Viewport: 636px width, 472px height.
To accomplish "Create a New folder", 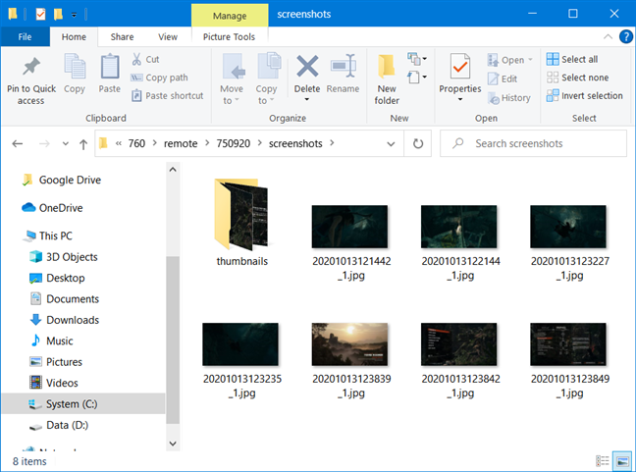I will 387,78.
